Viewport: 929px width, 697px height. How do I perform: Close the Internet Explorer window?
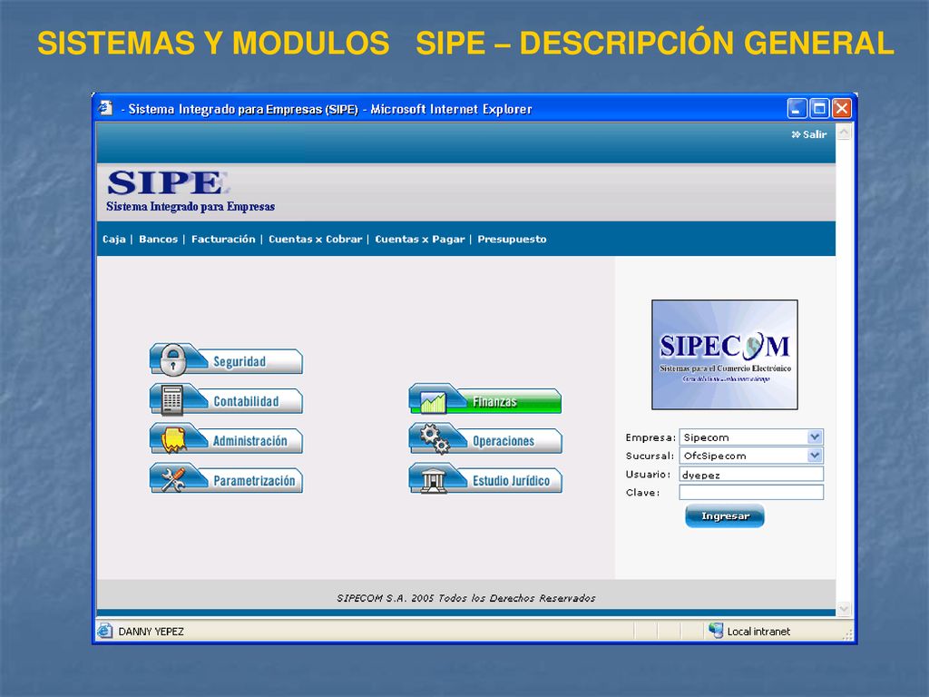pyautogui.click(x=842, y=109)
